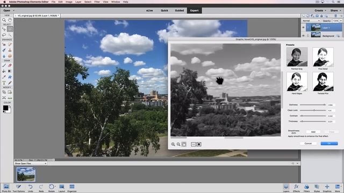Select the Type tool
344x193 pixels.
click(x=4, y=83)
